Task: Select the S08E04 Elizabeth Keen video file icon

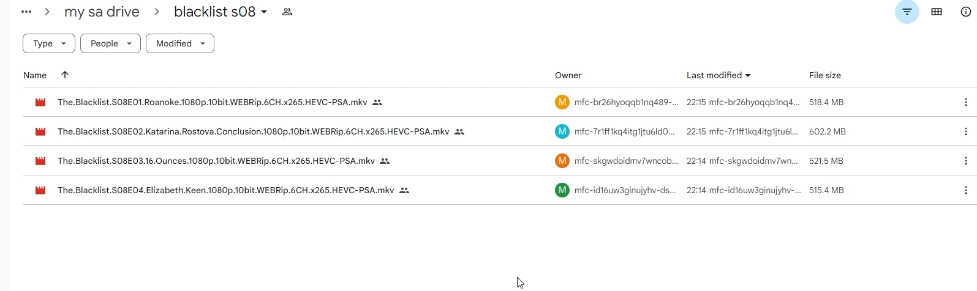Action: (40, 190)
